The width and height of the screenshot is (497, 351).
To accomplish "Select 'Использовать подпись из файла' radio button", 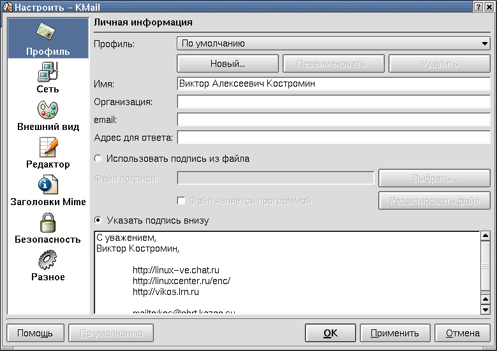I will [98, 159].
